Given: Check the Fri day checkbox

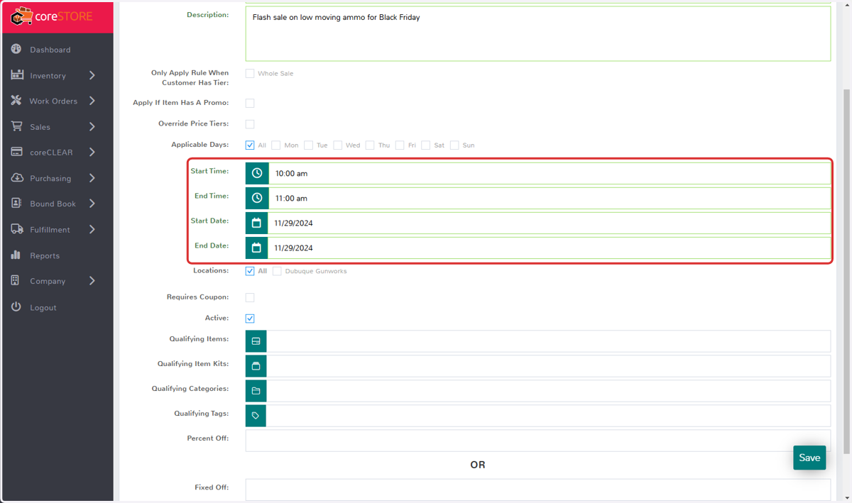Looking at the screenshot, I should point(400,145).
